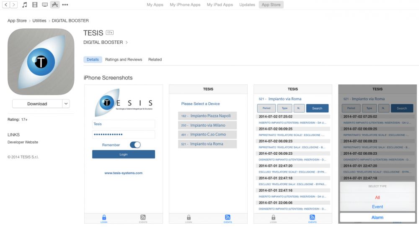This screenshot has width=419, height=227.
Task: Switch to the Related tab
Action: point(155,59)
